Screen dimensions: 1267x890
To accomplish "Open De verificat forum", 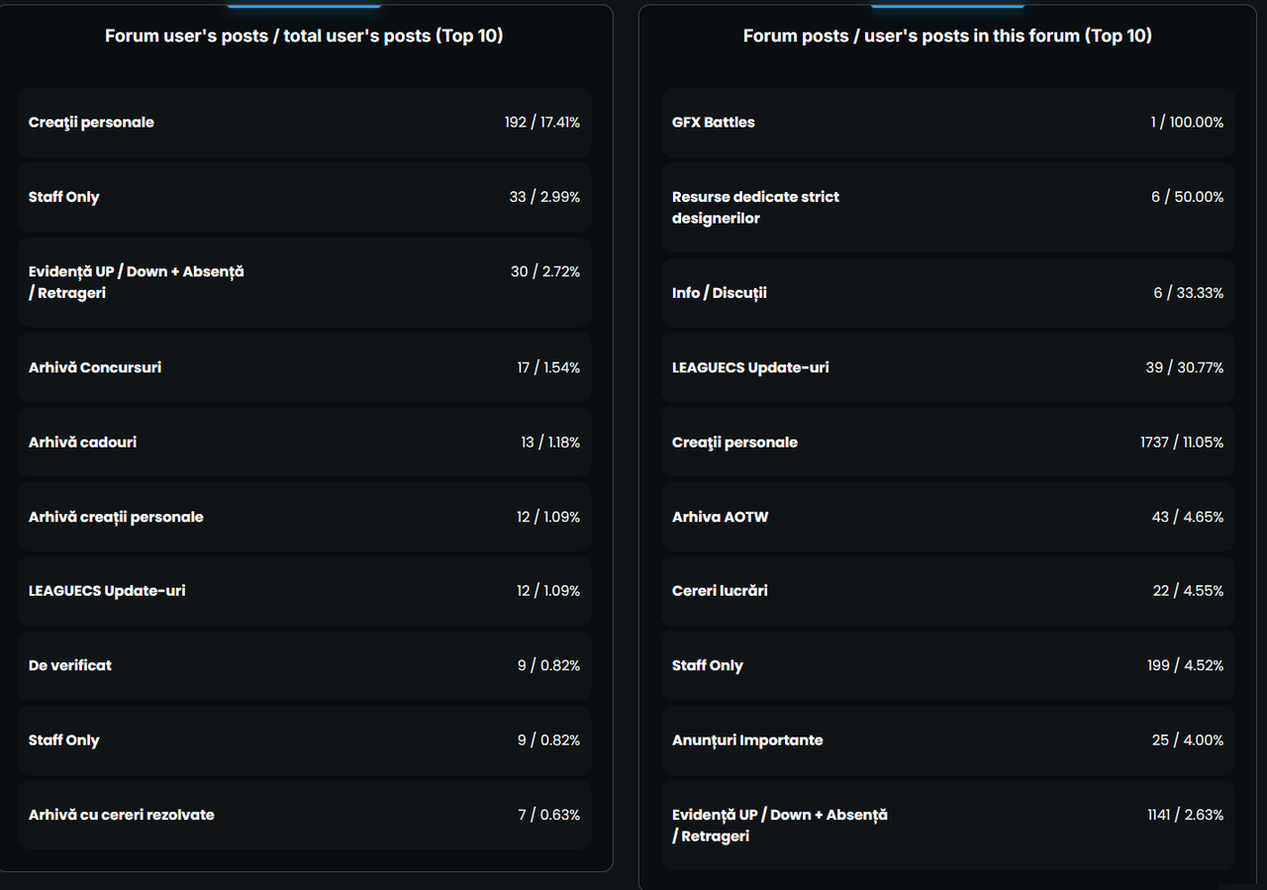I will point(70,665).
